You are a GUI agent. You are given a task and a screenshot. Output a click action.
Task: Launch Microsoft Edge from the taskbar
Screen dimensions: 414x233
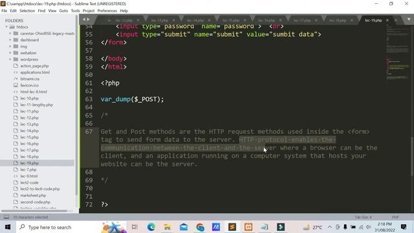(x=151, y=227)
